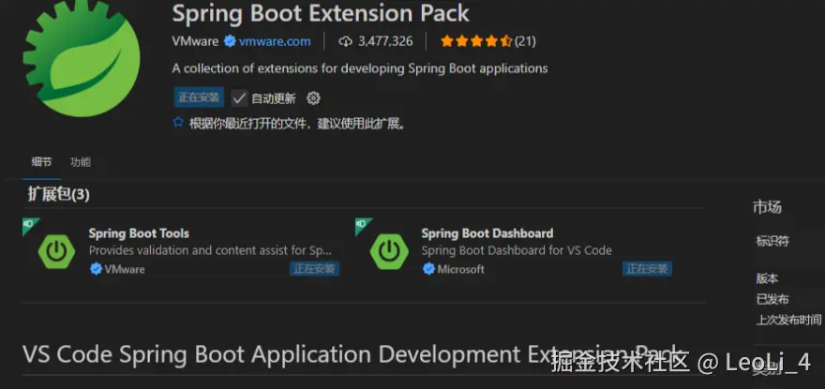Image resolution: width=825 pixels, height=389 pixels.
Task: Click the recommendation star icon
Action: point(178,123)
